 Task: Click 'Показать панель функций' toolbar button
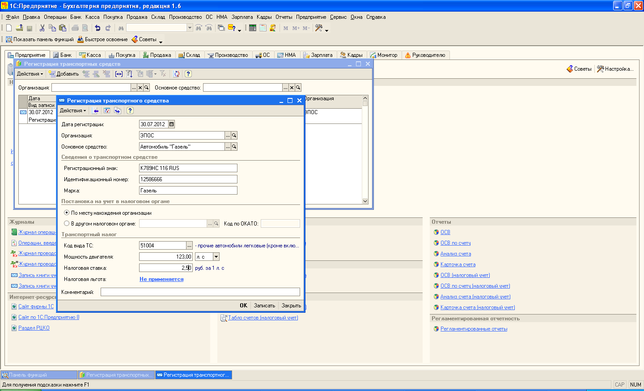[x=40, y=39]
